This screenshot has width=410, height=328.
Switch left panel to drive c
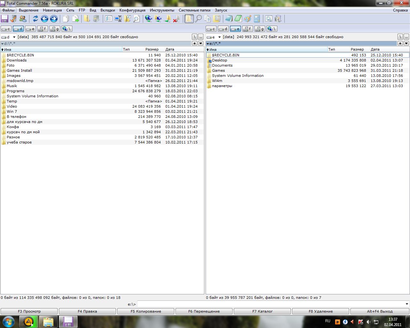(x=6, y=29)
